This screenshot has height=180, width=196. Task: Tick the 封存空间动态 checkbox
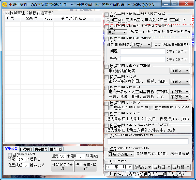[106, 162]
